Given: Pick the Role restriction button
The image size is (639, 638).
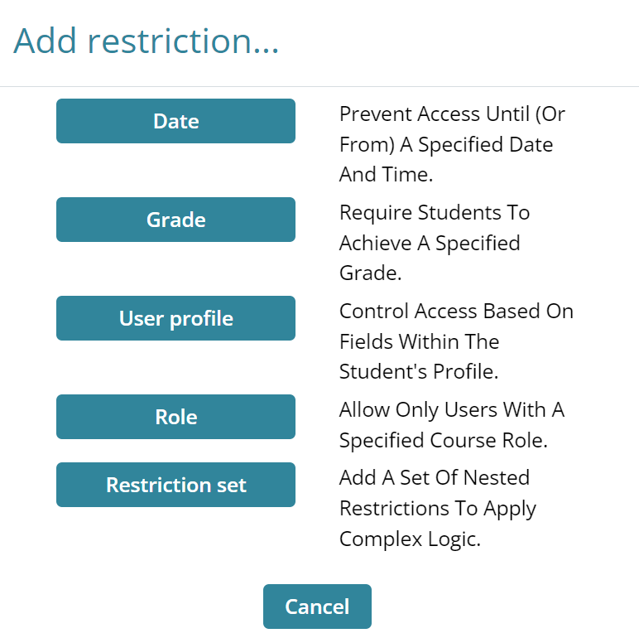Looking at the screenshot, I should [x=175, y=417].
